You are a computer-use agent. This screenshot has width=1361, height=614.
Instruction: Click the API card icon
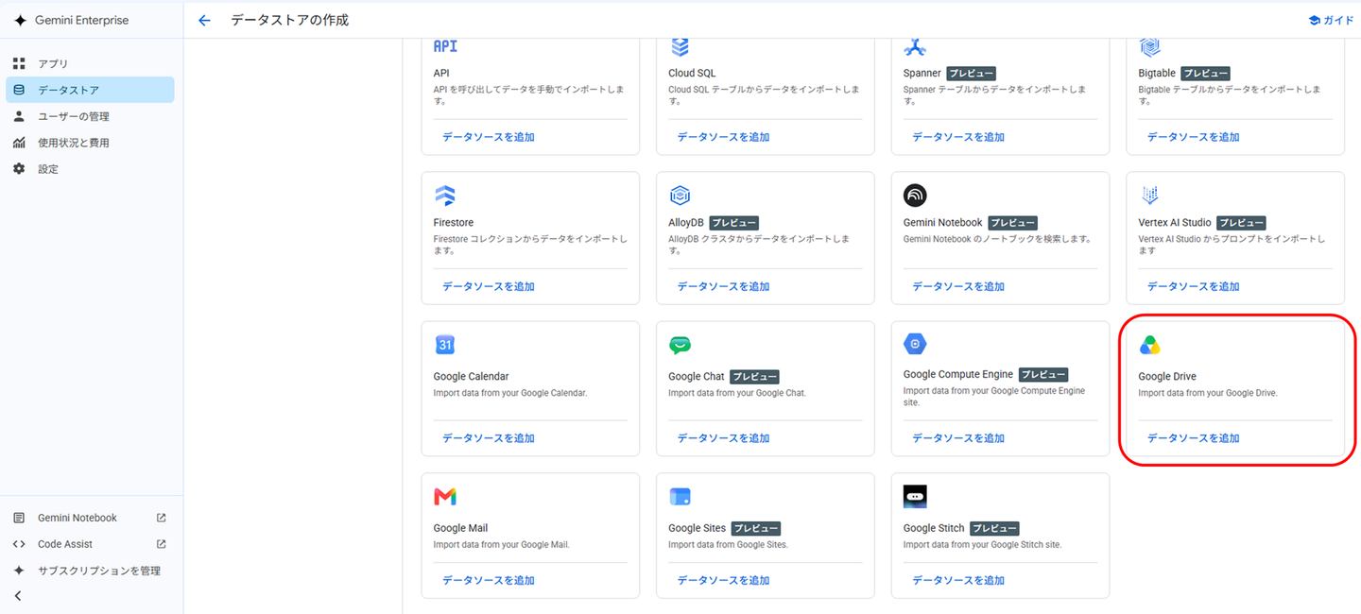tap(445, 46)
